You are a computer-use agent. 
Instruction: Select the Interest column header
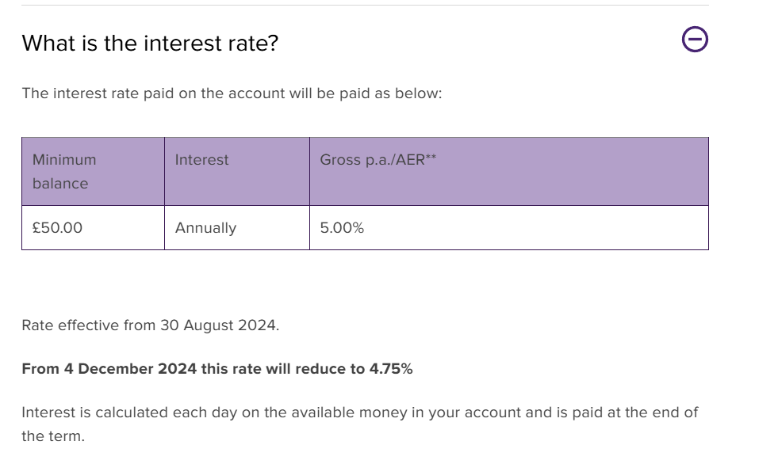(x=237, y=171)
